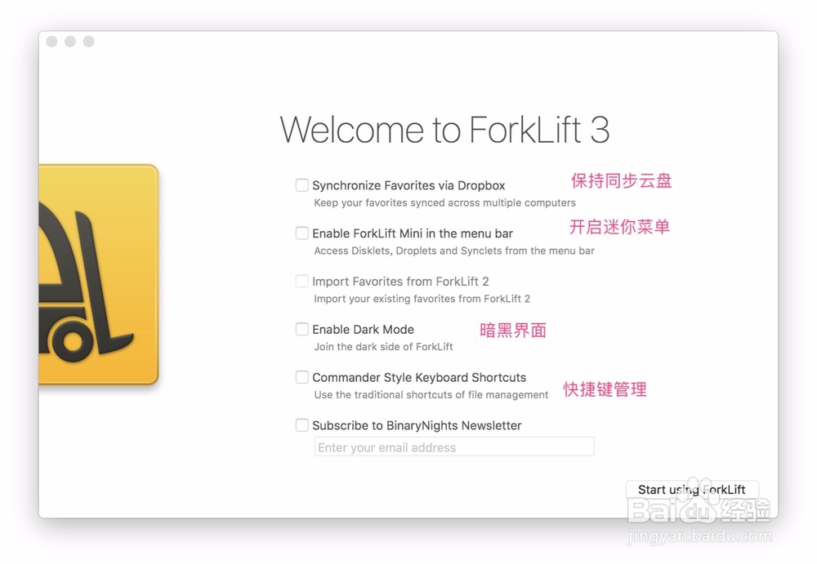This screenshot has height=564, width=817.
Task: Click text 'Join the dark side of ForkLift'
Action: (383, 346)
